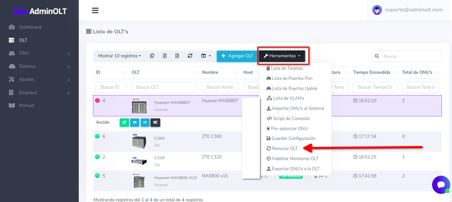Viewport: 452px width, 202px height.
Task: Collapse row 4 with red minus toggle
Action: point(97,101)
